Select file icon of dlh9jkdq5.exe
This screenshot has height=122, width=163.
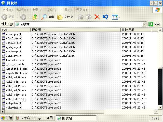(4, 90)
